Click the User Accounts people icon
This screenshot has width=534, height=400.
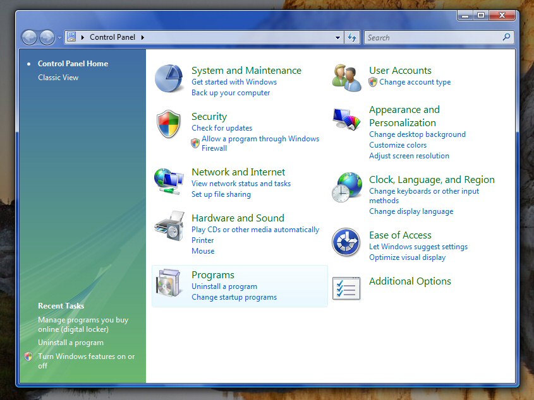[x=347, y=78]
